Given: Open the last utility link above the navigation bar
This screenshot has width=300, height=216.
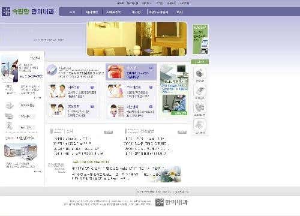Looking at the screenshot, I should (x=185, y=3).
